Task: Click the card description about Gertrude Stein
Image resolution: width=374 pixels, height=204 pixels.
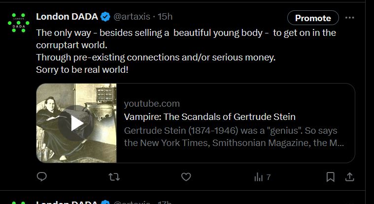Action: coord(234,137)
